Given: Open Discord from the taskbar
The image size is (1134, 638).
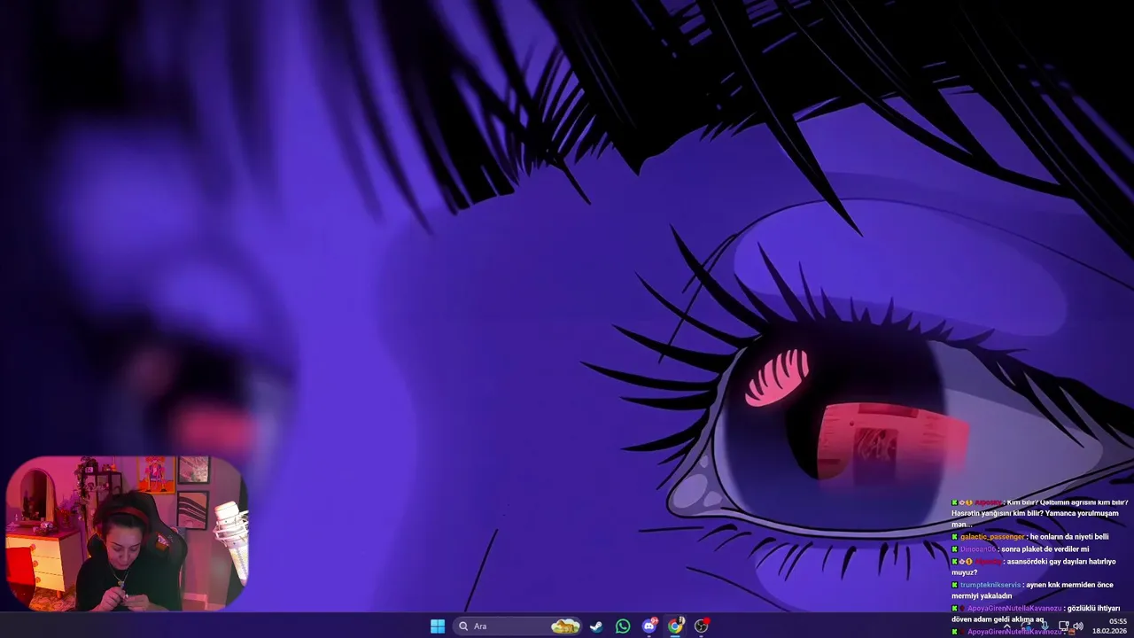Looking at the screenshot, I should (649, 626).
